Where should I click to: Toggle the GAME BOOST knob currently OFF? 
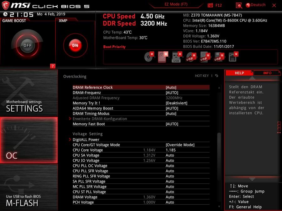(x=27, y=45)
